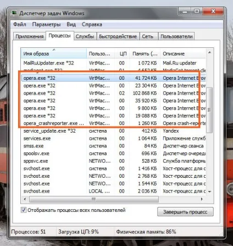Screen dimensions: 233x246
Task: Click the Завершить процесс button
Action: 185,212
